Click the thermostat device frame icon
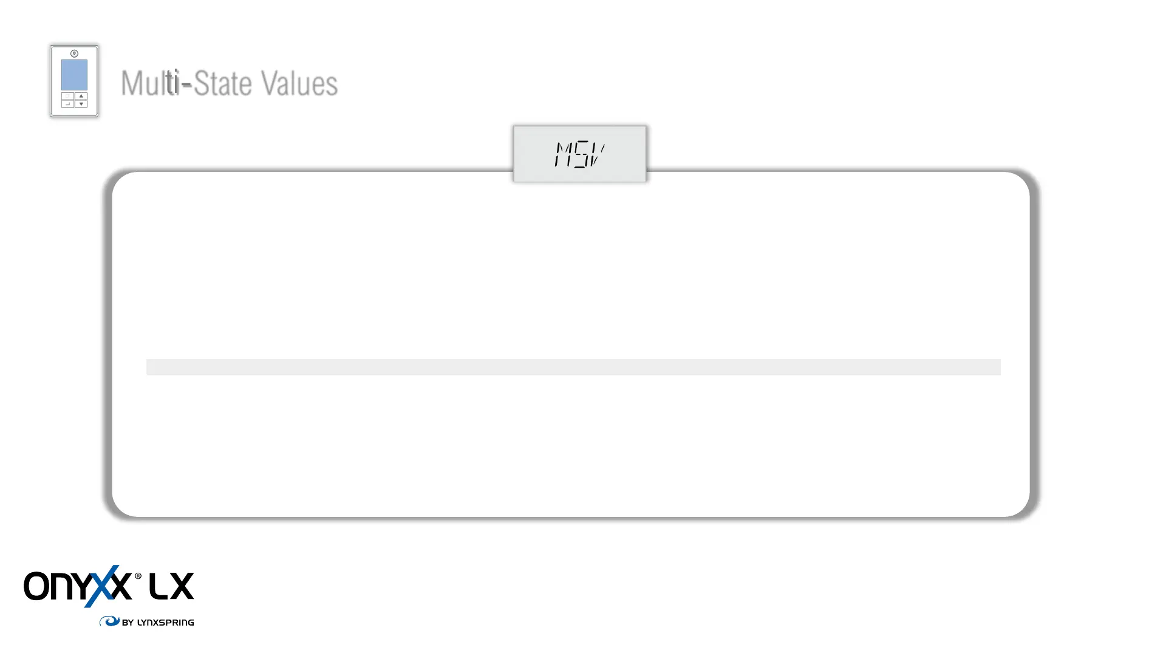The height and width of the screenshot is (656, 1166). (x=74, y=80)
